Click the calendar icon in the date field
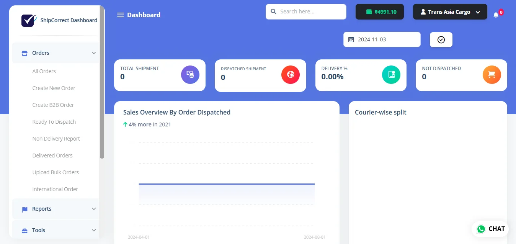 click(x=351, y=39)
